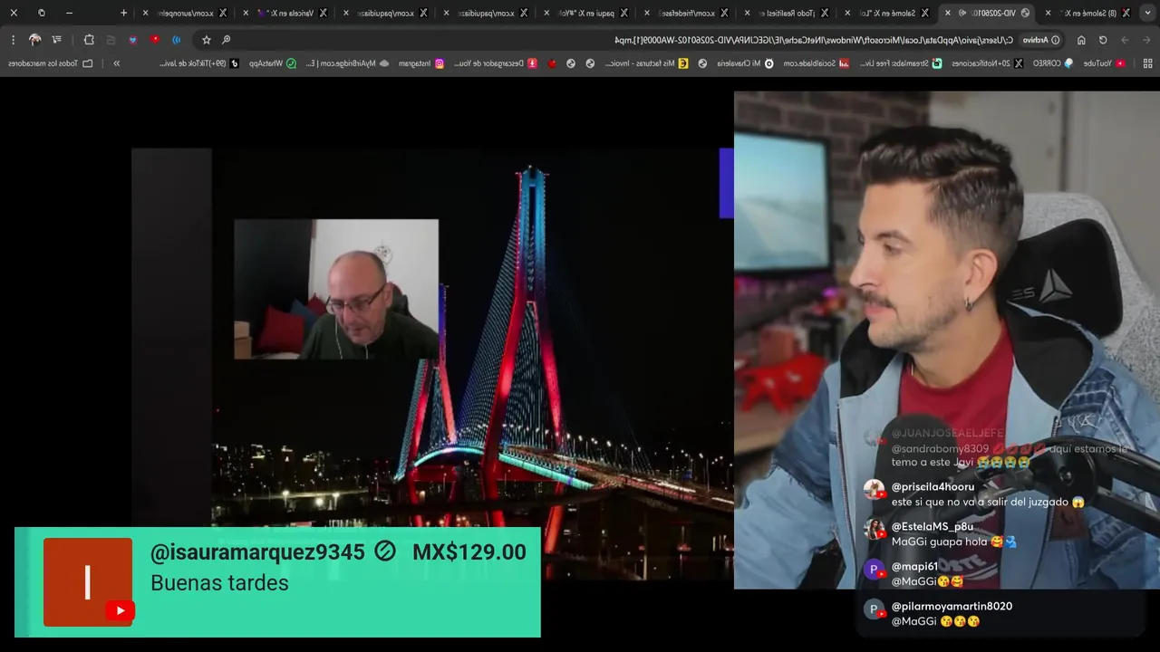Switch to the "¡Todo Realities!" tab
The image size is (1160, 652).
(788, 13)
